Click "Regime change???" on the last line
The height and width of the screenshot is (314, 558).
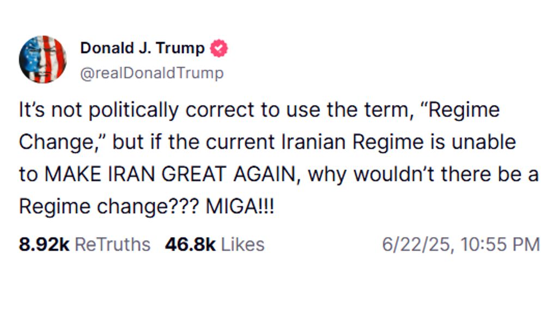(108, 207)
